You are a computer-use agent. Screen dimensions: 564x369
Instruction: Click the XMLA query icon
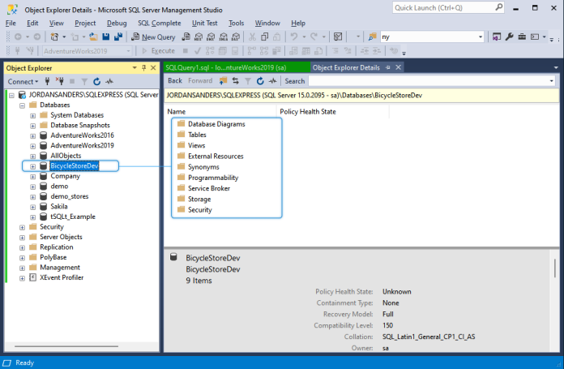[224, 36]
